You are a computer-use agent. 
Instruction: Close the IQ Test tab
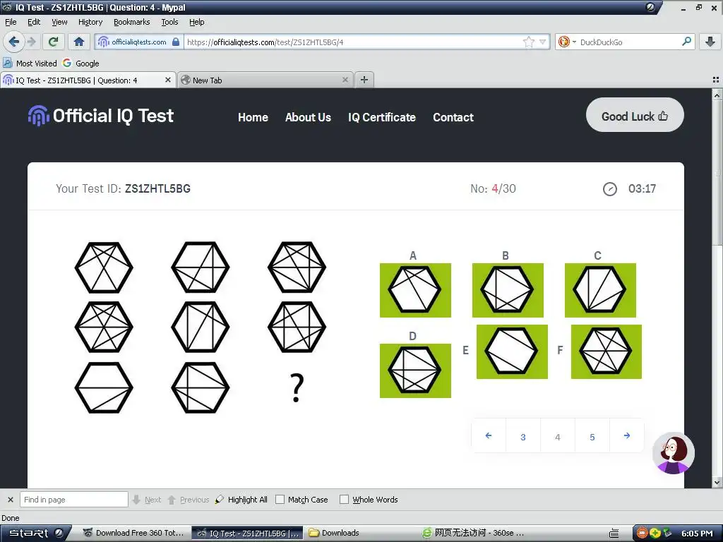[168, 80]
